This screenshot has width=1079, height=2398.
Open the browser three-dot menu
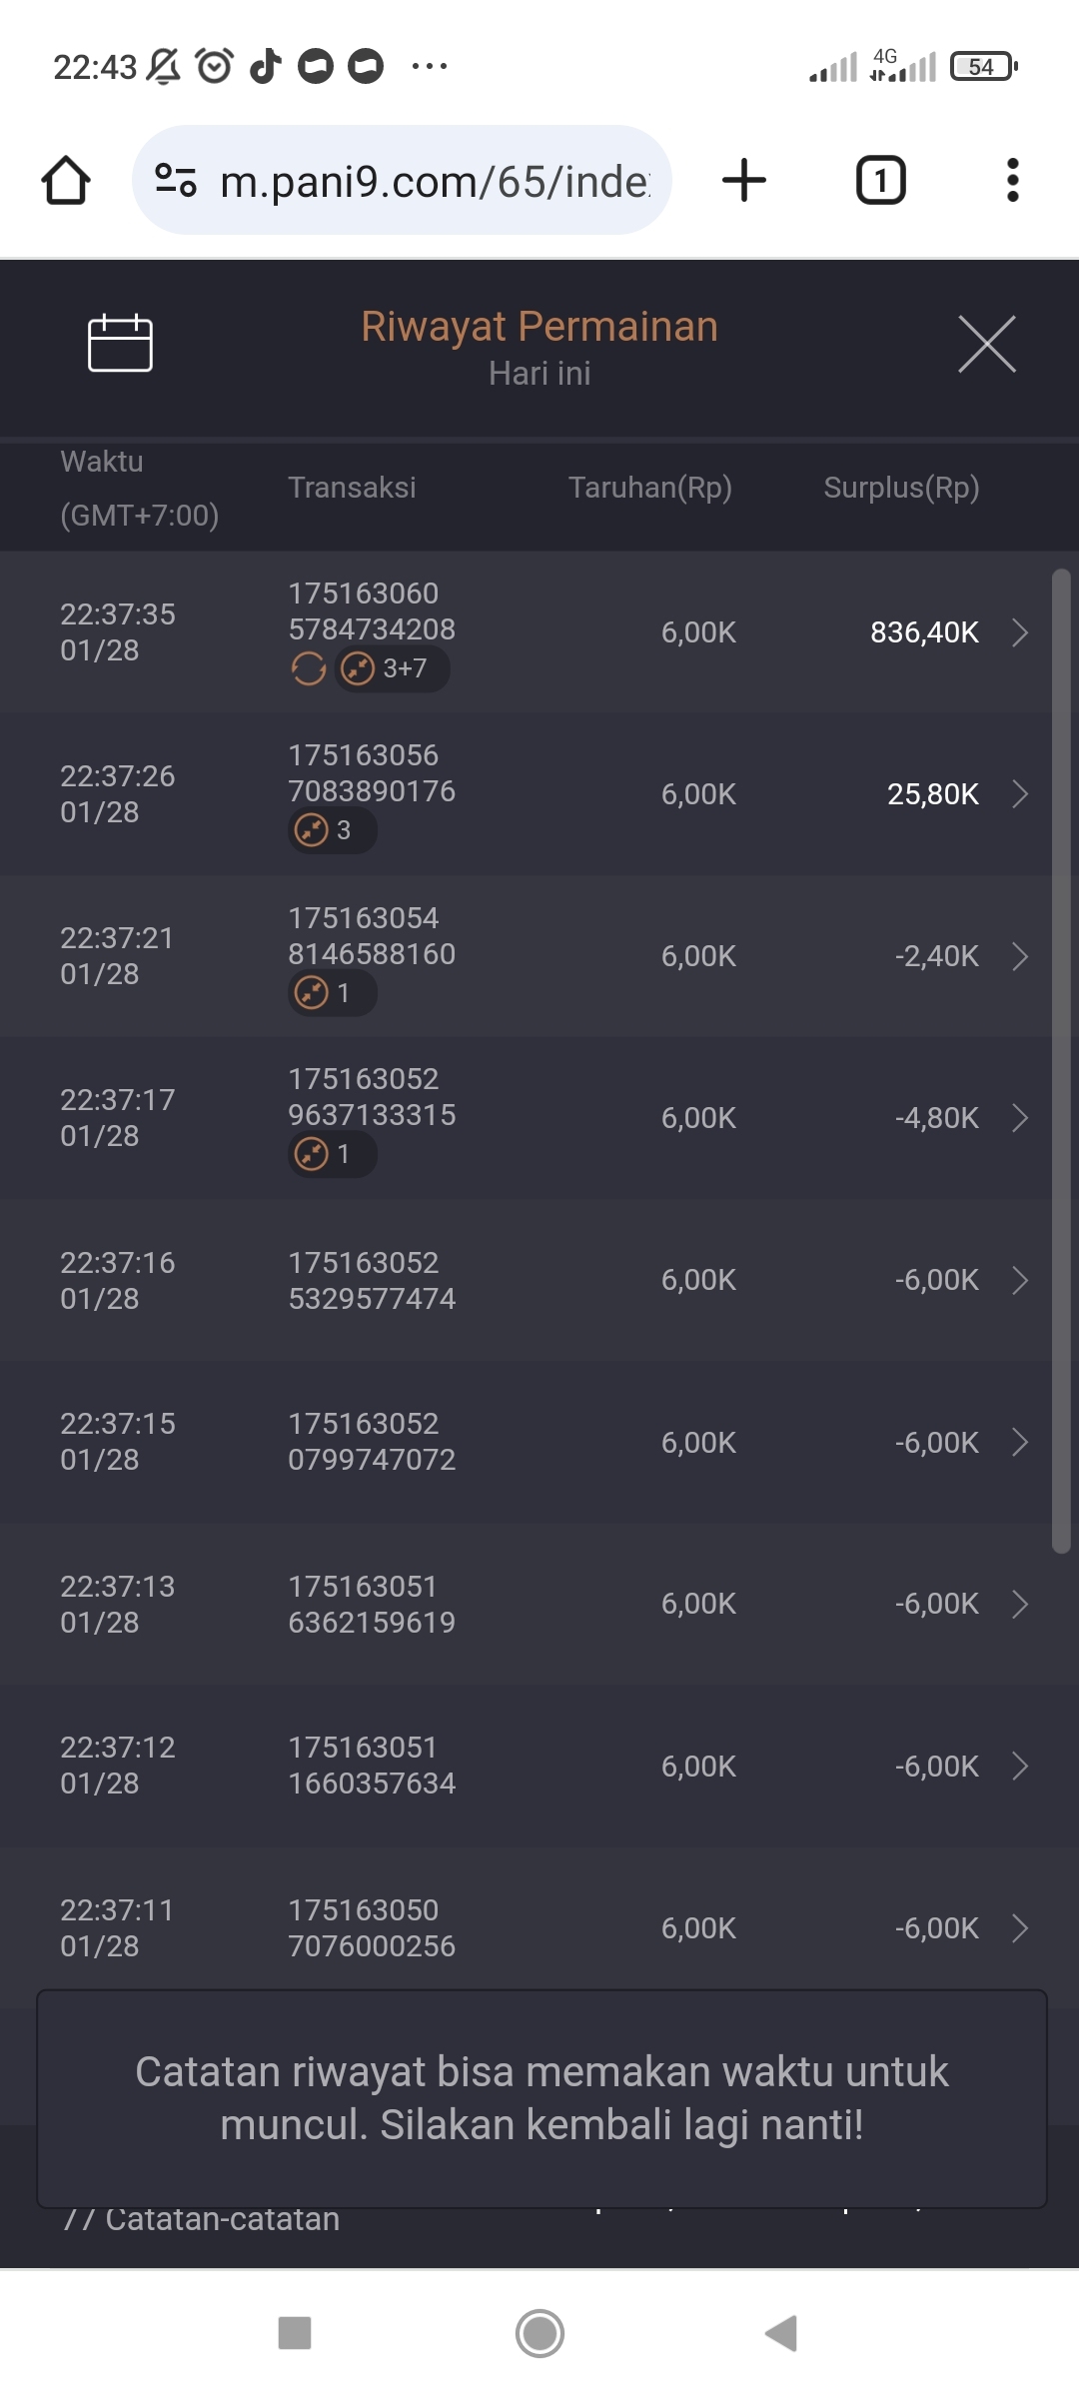[1012, 181]
